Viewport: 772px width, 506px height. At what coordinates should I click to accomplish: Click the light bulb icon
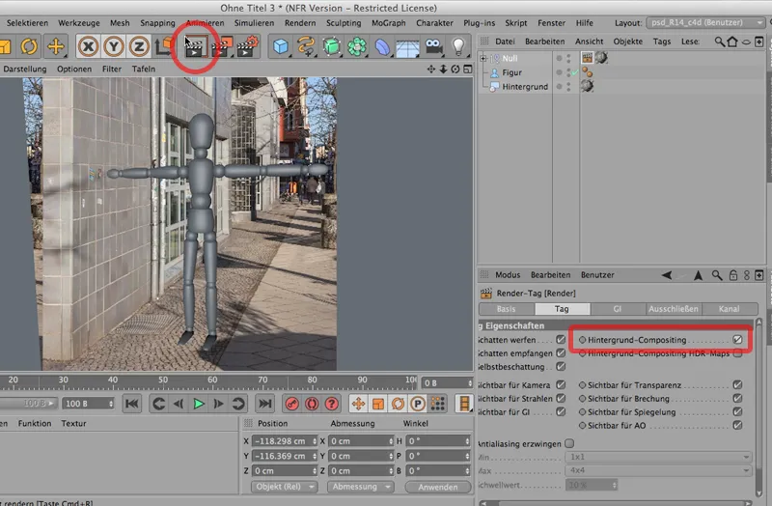click(458, 46)
